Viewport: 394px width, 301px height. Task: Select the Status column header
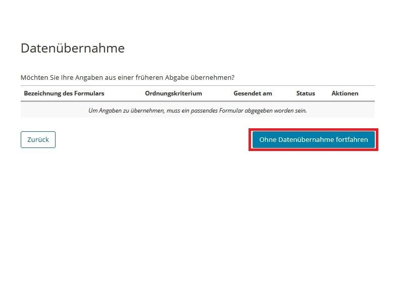306,93
